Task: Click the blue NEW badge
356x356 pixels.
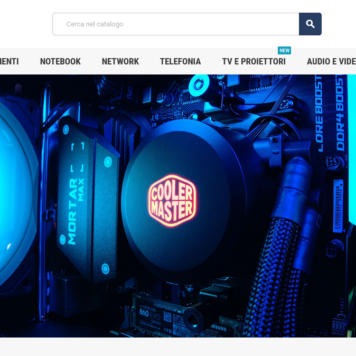Action: click(x=284, y=51)
